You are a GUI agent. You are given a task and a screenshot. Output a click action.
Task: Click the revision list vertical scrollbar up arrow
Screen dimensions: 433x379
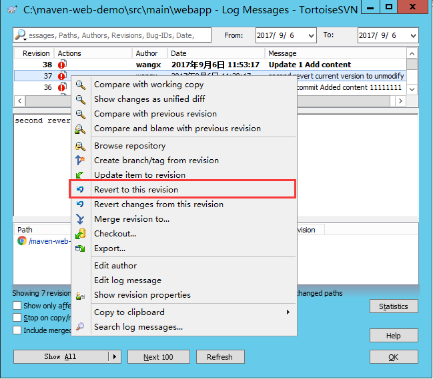(x=412, y=53)
